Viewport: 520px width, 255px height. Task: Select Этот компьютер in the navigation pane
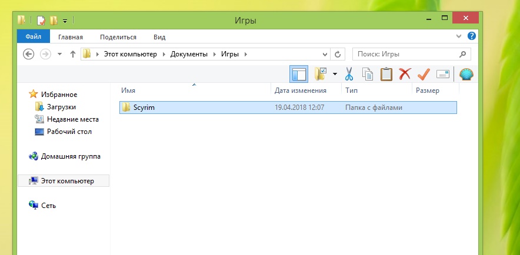click(x=67, y=181)
